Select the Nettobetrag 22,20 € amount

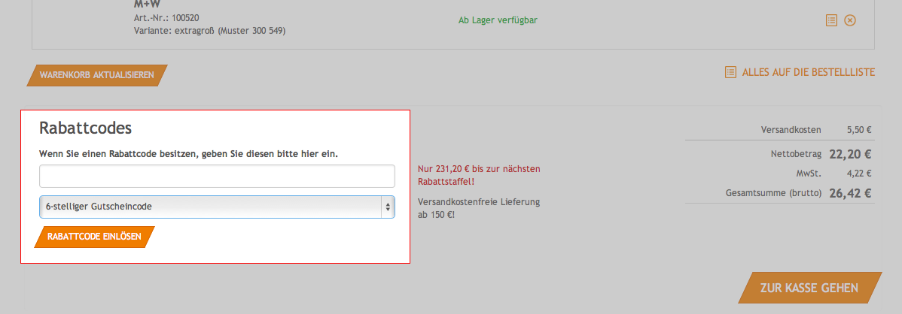tap(849, 155)
